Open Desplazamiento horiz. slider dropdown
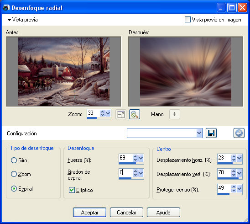Image resolution: width=250 pixels, height=224 pixels. (240, 158)
